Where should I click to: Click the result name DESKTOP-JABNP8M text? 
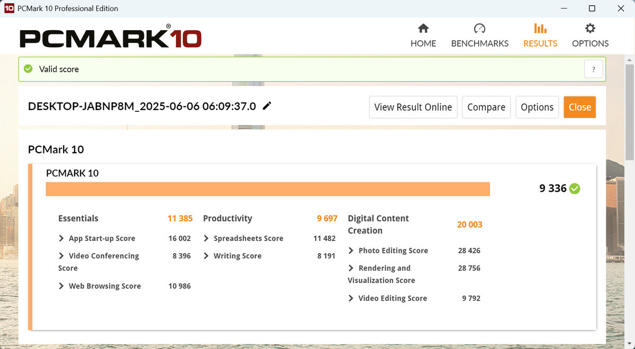click(142, 106)
